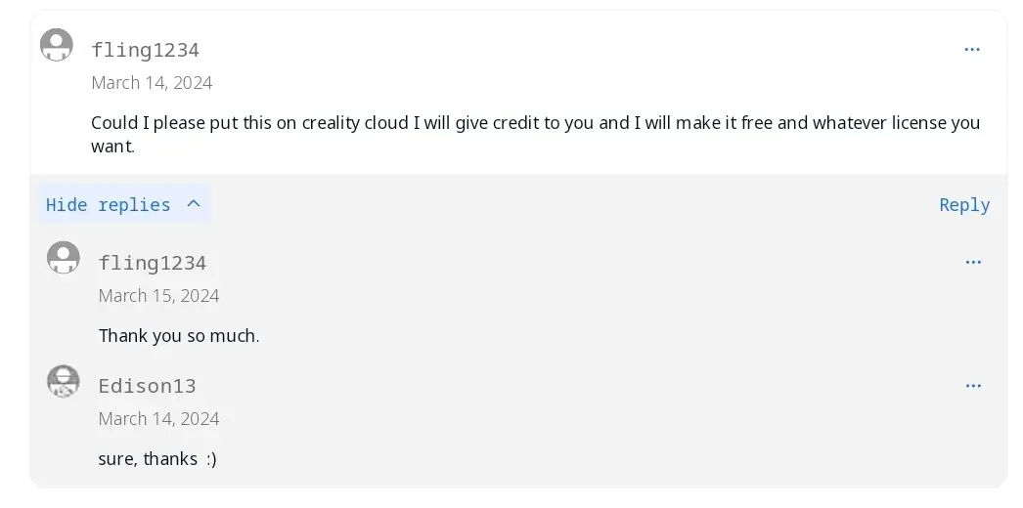Open the fling1234 username on the March 15 reply
The width and height of the screenshot is (1023, 508).
pyautogui.click(x=153, y=263)
